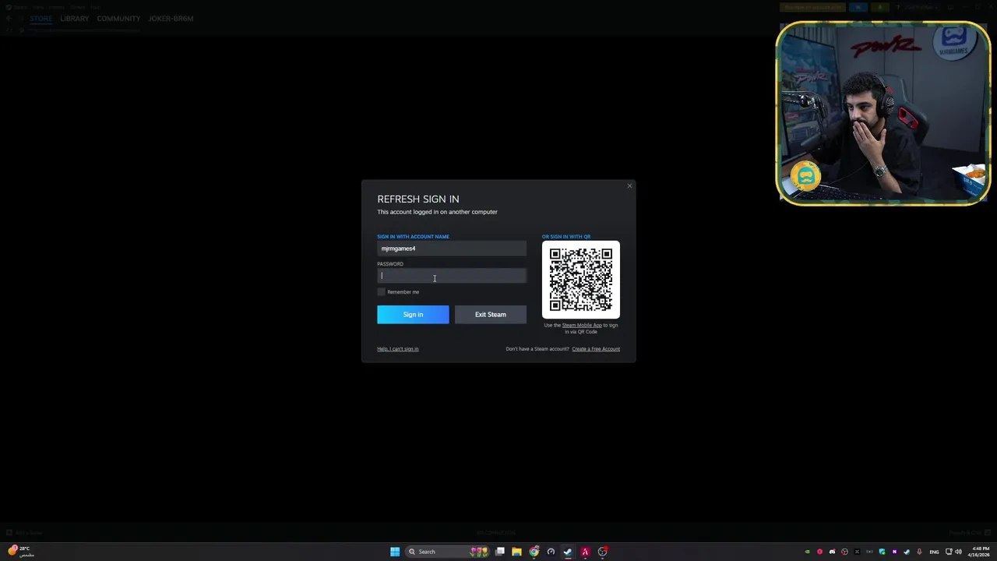This screenshot has width=997, height=561.
Task: Open Task View on the taskbar
Action: pos(500,552)
